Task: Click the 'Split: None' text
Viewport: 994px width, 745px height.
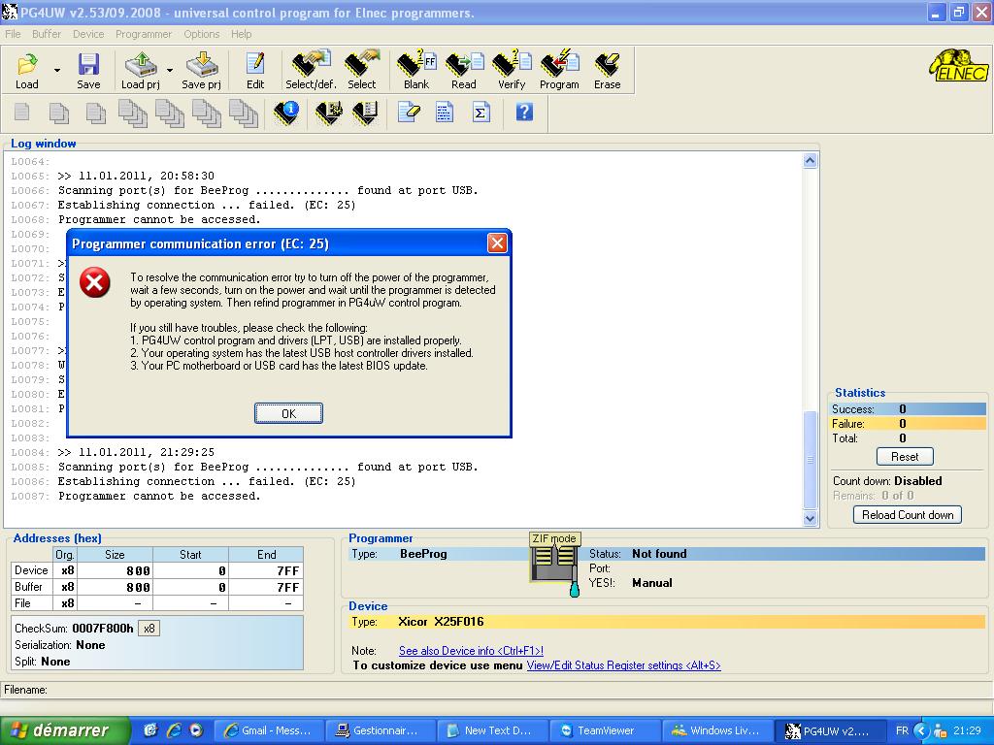Action: coord(42,662)
